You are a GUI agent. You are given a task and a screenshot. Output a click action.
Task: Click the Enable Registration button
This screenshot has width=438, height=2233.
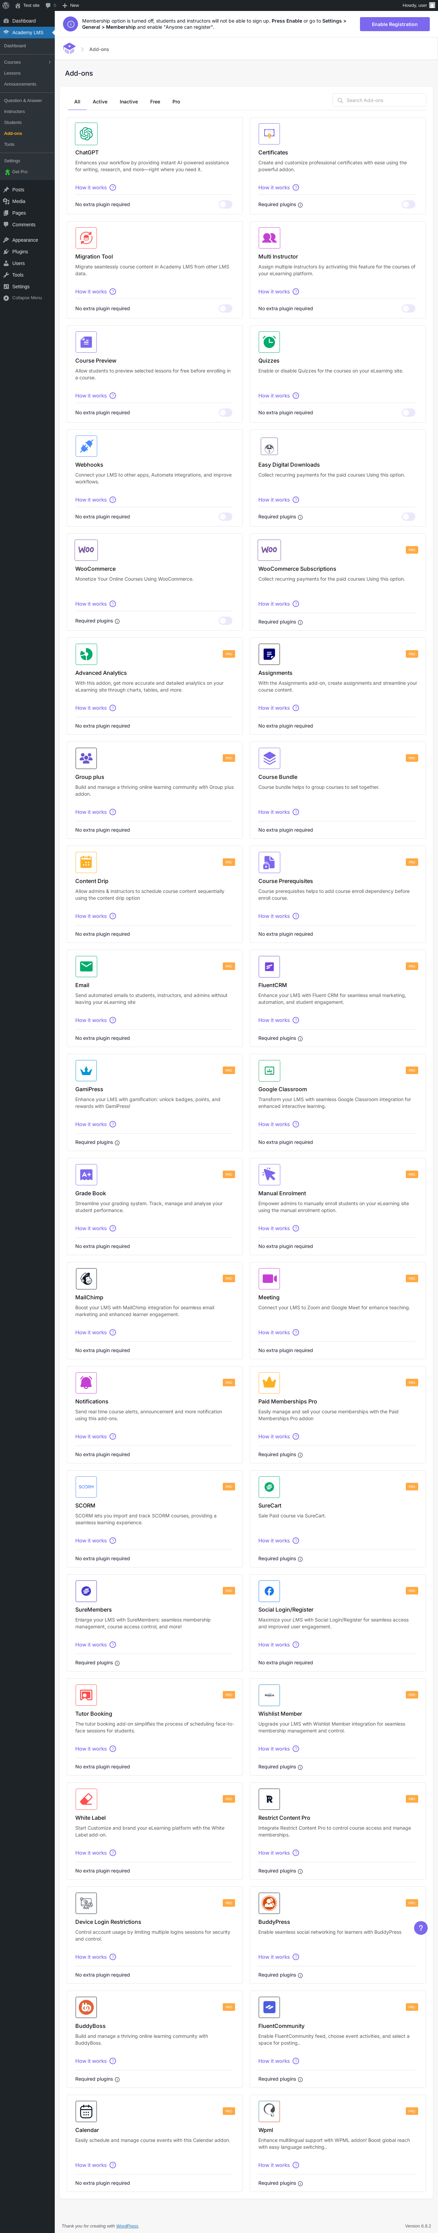click(x=395, y=24)
